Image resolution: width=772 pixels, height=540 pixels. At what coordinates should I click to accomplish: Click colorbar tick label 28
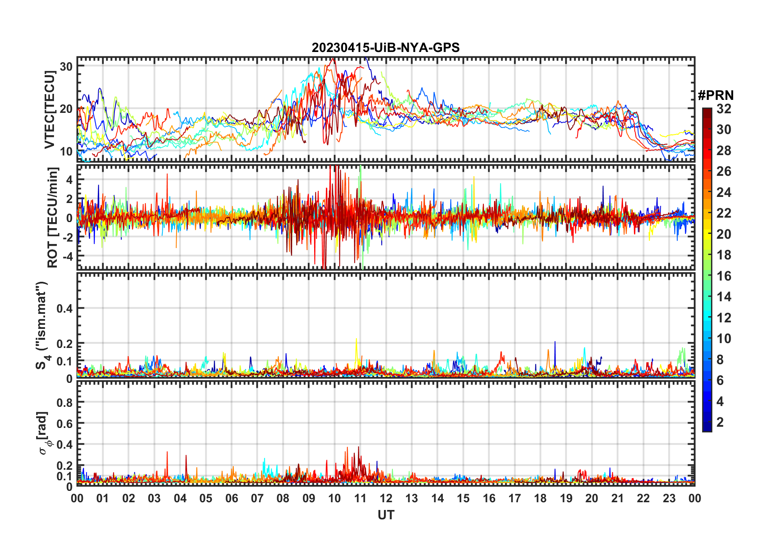coord(724,151)
